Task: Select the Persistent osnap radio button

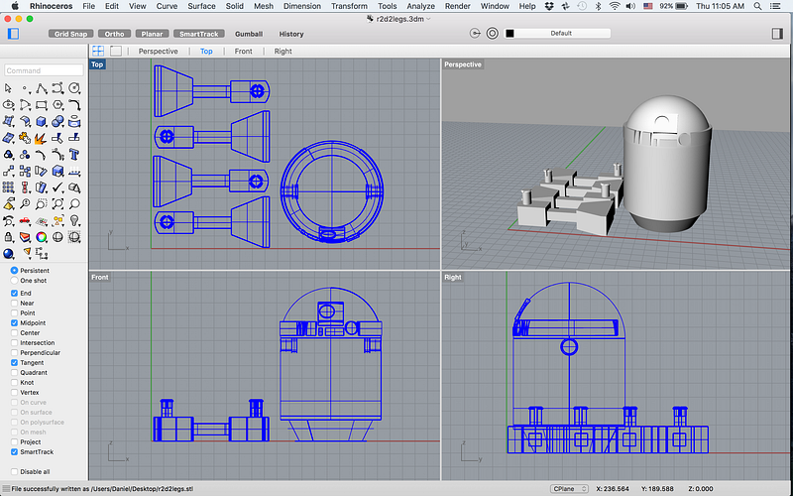Action: 14,271
